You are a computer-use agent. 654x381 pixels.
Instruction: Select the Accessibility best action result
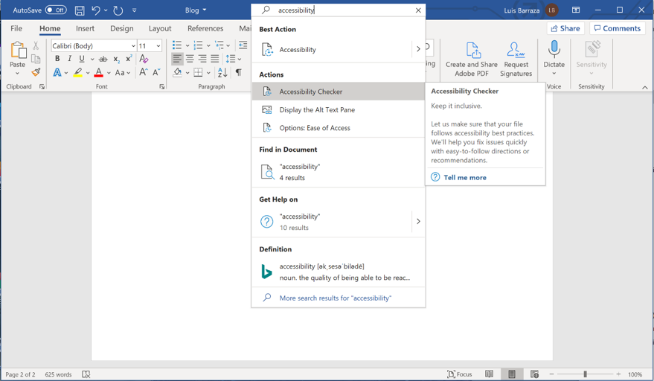[x=332, y=50]
